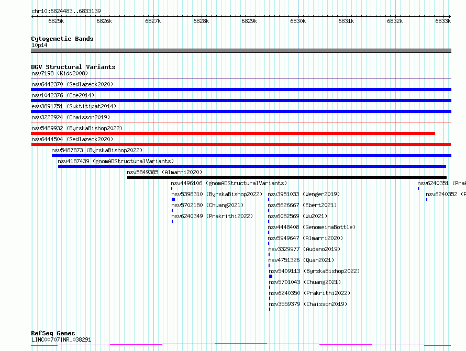
Task: Open the nsv5701043 (Chuang2021) label
Action: 305,282
